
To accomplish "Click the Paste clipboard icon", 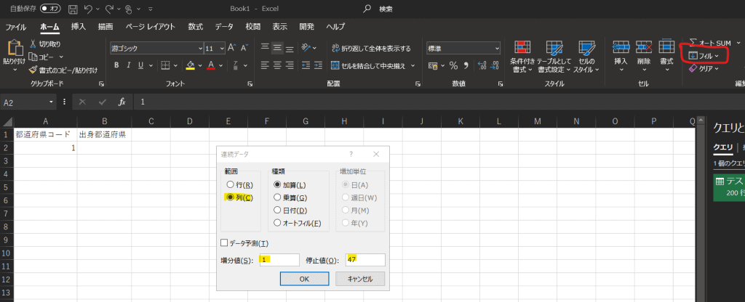I will pos(15,48).
